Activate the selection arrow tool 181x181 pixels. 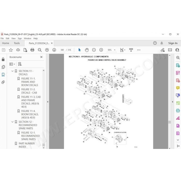tap(80, 50)
